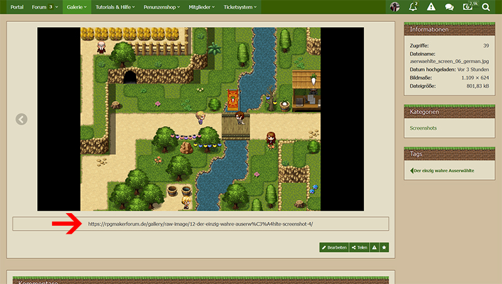The image size is (502, 284).
Task: Expand Tutorials & Hilfe dropdown
Action: click(115, 7)
